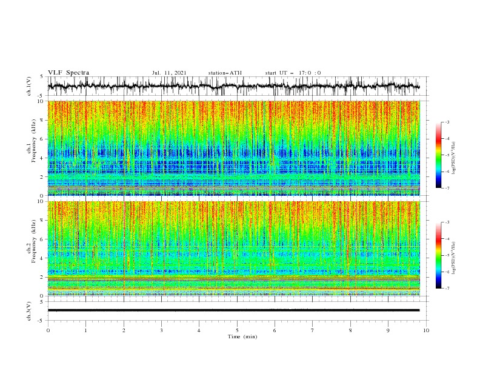Image resolution: width=480 pixels, height=371 pixels.
Task: Click time axis tick label "7"
Action: 313,330
